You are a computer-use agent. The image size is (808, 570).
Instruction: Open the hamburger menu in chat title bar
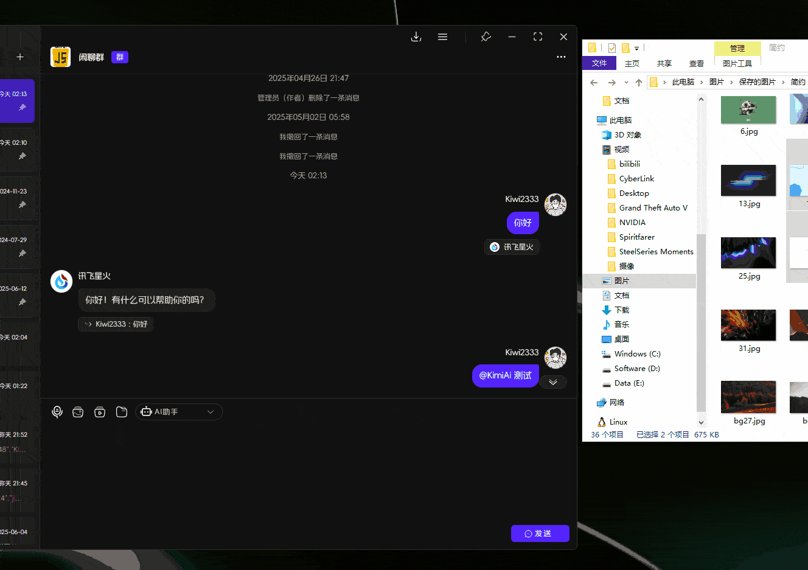point(442,37)
